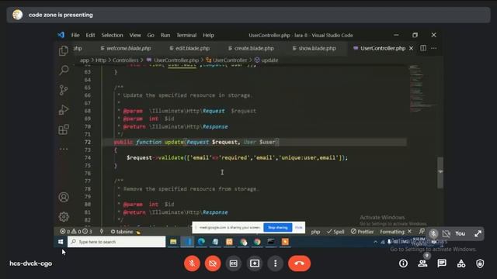Switch to the show.blade.php tab

(x=314, y=48)
